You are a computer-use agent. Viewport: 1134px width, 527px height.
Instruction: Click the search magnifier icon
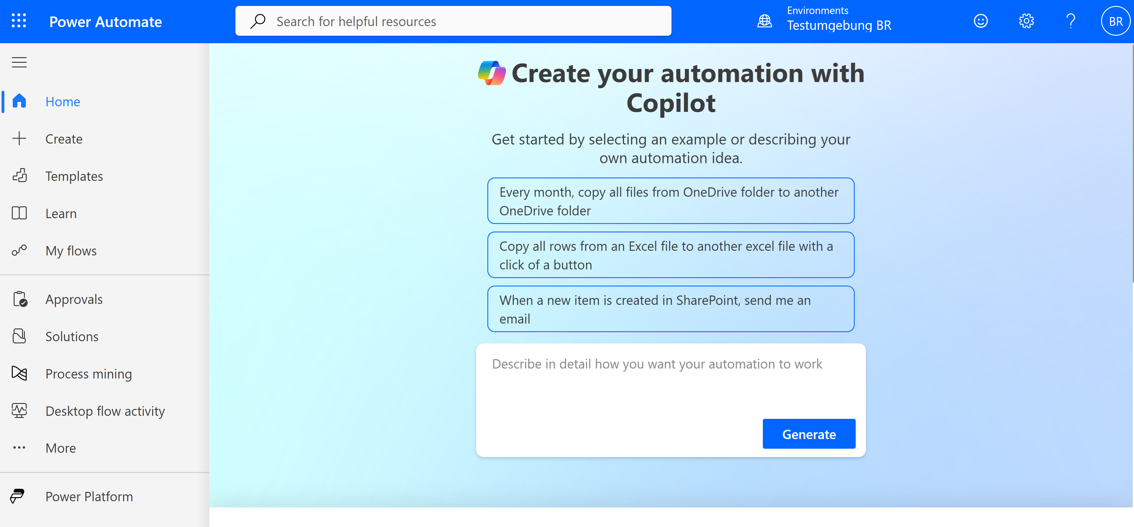pyautogui.click(x=258, y=21)
